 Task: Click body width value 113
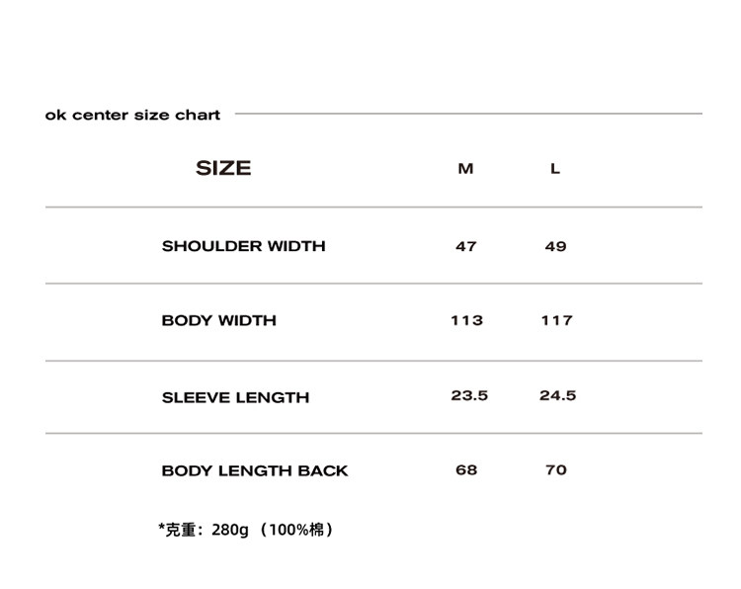click(x=466, y=320)
